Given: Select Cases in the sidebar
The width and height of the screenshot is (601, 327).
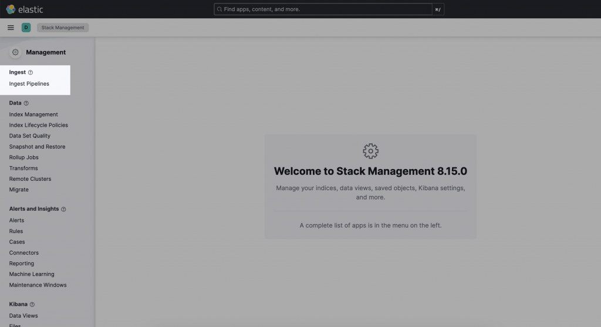Looking at the screenshot, I should click(17, 242).
